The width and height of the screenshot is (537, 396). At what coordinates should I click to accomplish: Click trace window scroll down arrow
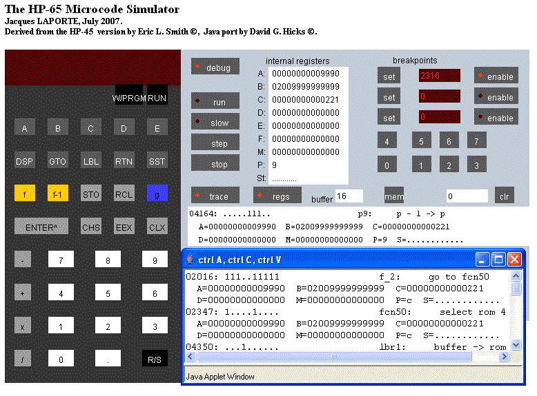[x=516, y=345]
